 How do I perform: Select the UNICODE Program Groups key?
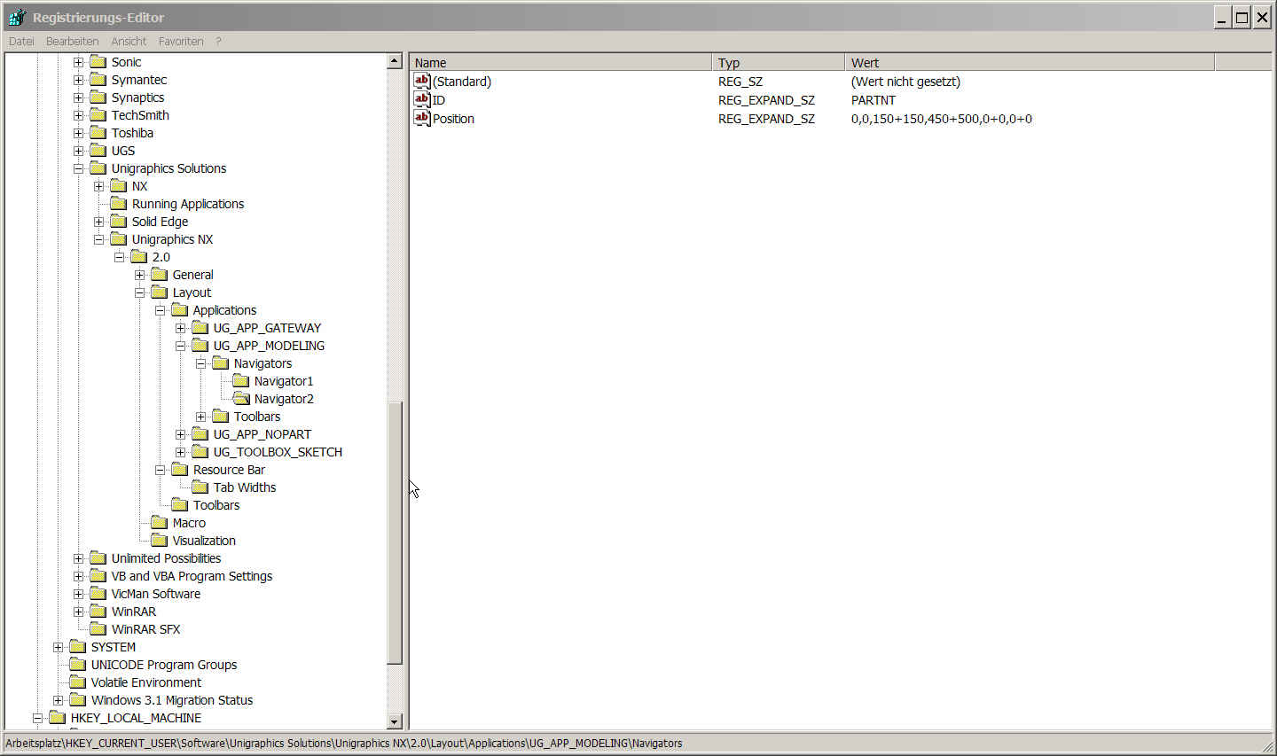click(x=164, y=665)
